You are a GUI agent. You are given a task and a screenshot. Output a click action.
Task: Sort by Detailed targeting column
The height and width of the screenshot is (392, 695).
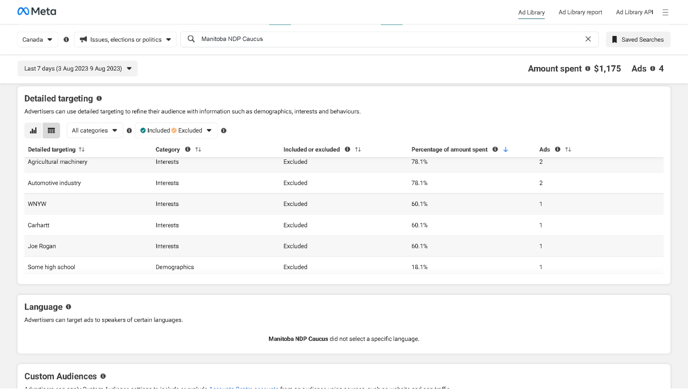pyautogui.click(x=82, y=149)
